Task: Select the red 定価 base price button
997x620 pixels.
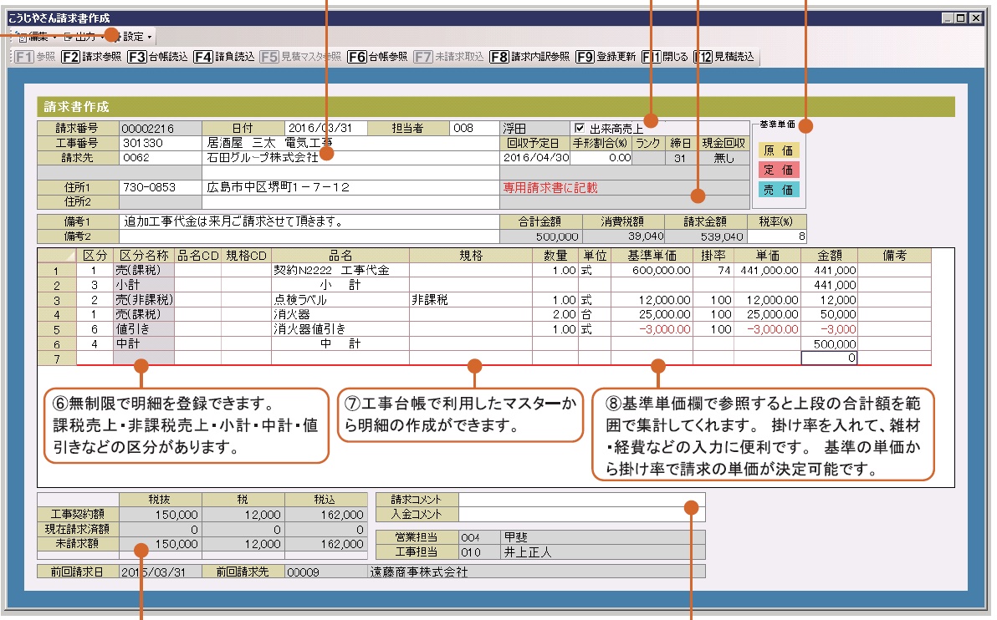Action: click(778, 170)
